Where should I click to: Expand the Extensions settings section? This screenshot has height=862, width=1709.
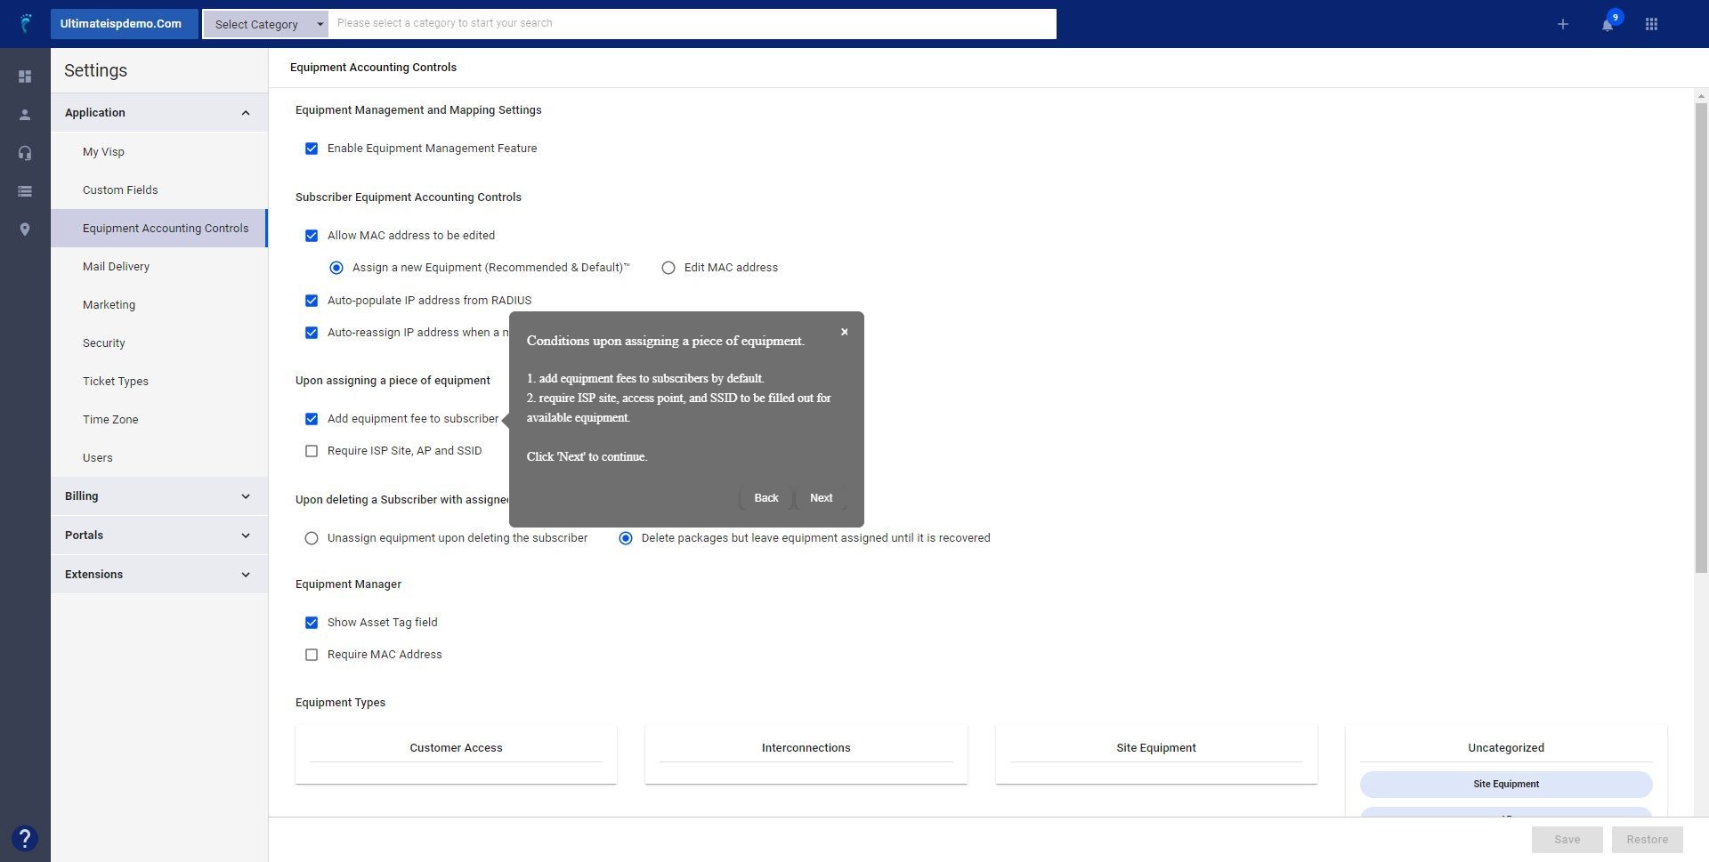coord(158,575)
